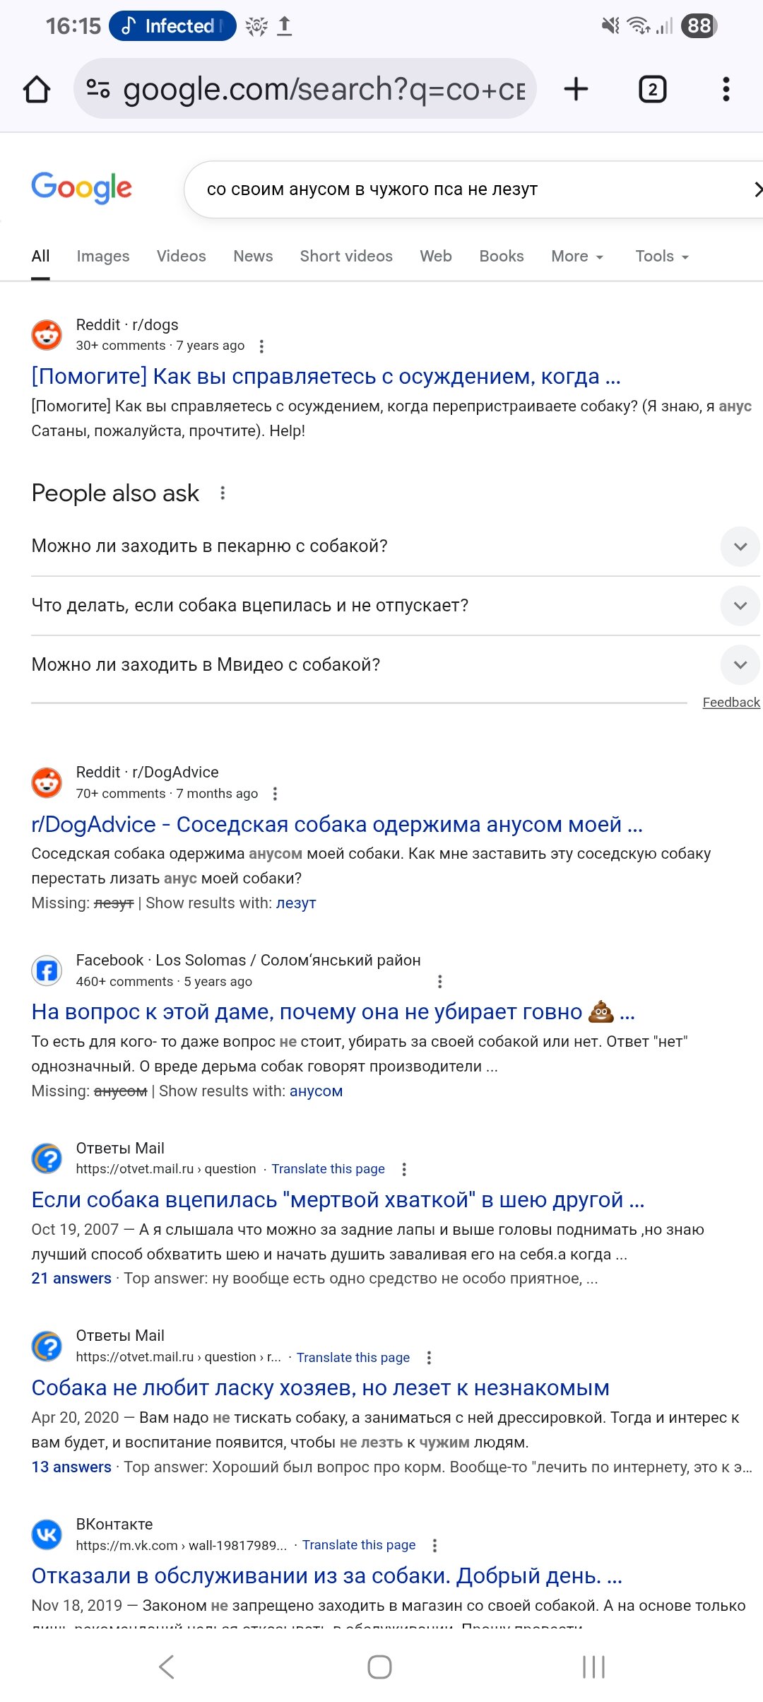Open the tab switcher showing 2 tabs
763x1702 pixels.
pyautogui.click(x=652, y=90)
